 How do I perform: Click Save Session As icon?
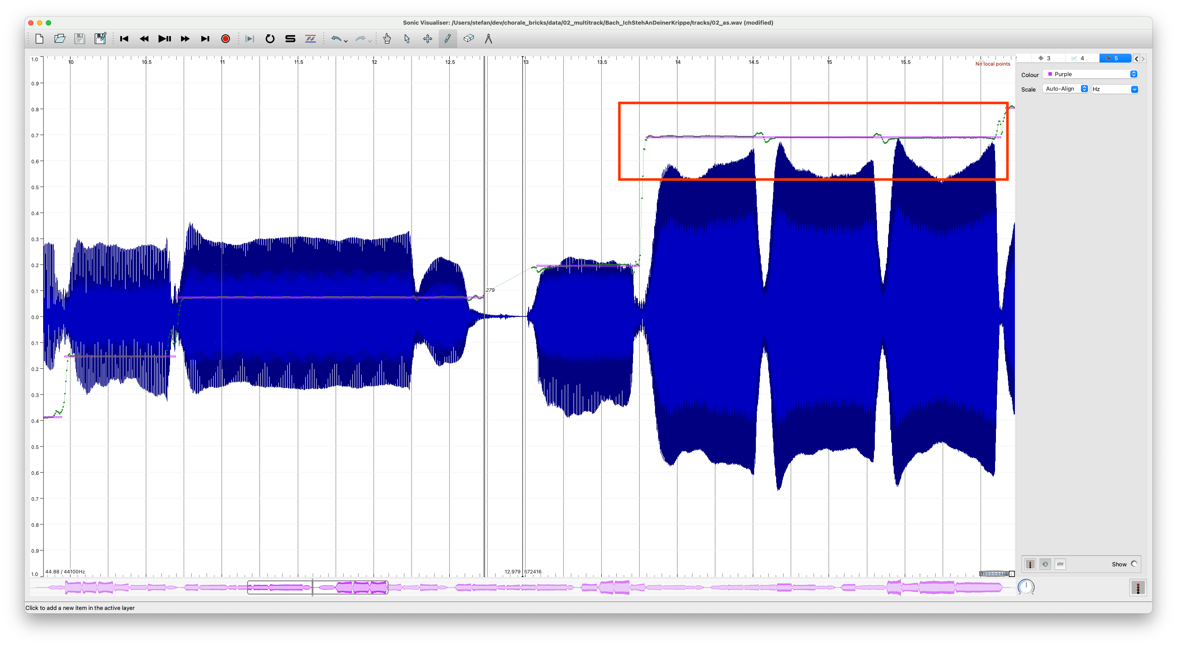point(100,39)
